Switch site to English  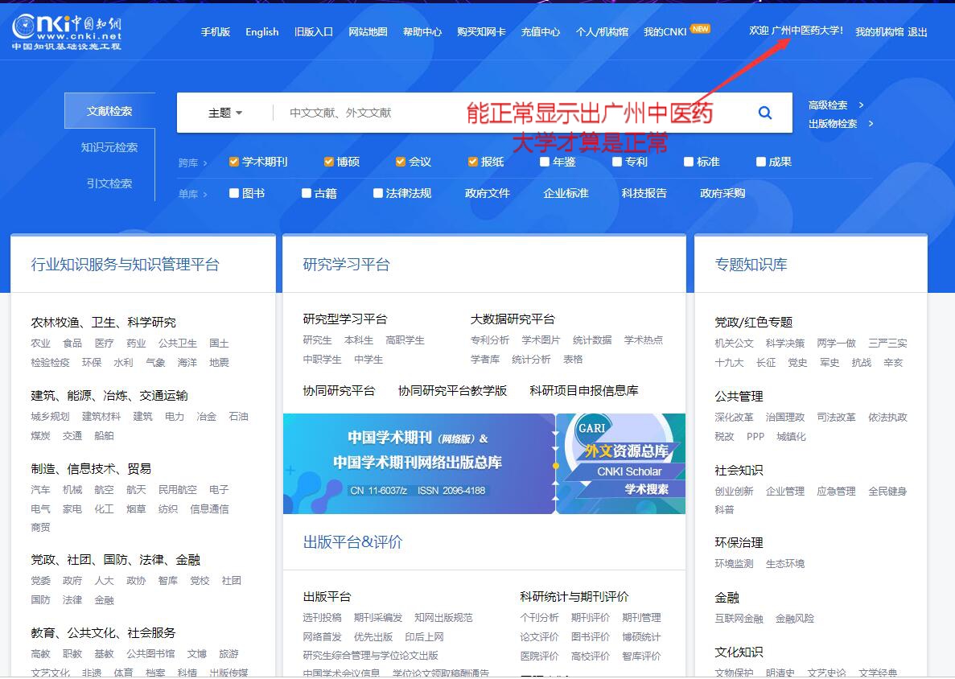[262, 31]
